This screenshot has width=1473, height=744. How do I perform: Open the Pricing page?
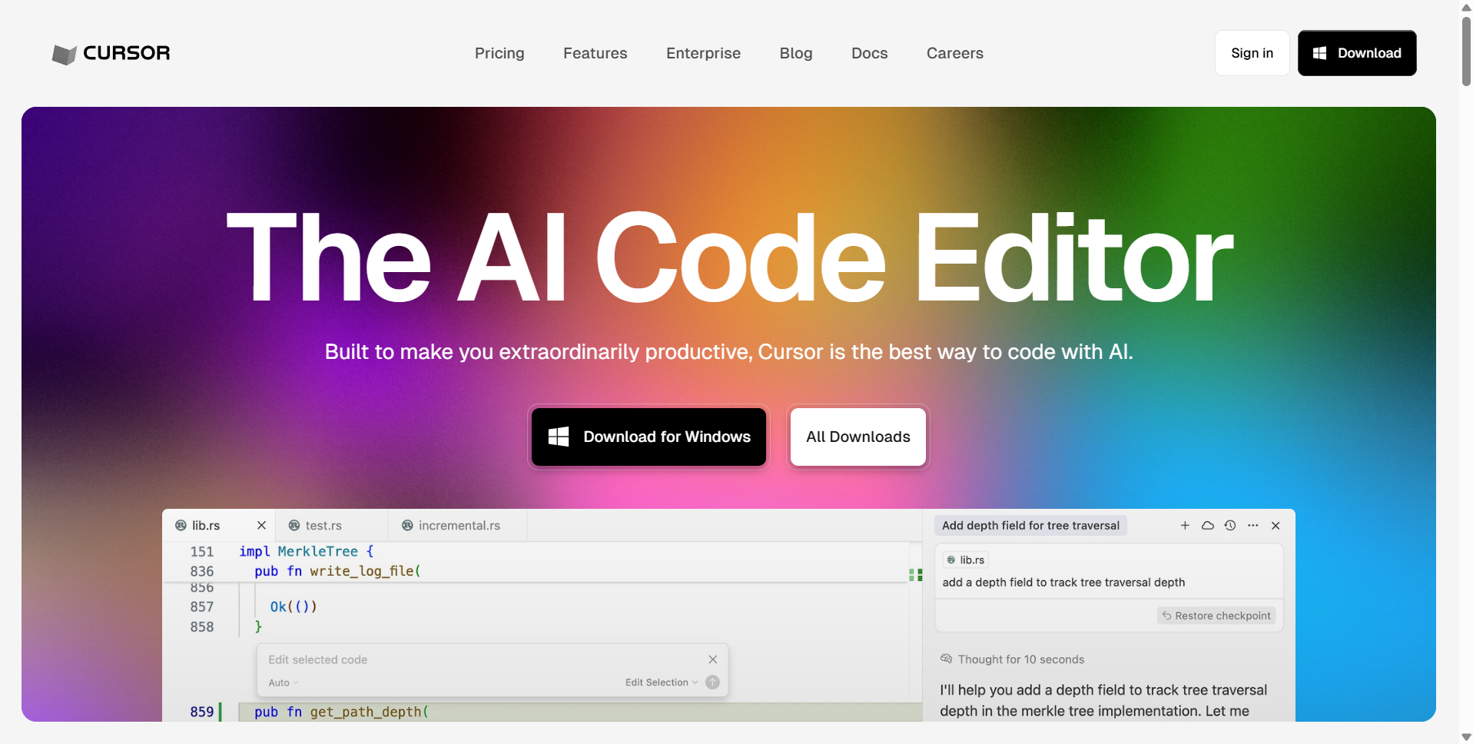499,53
